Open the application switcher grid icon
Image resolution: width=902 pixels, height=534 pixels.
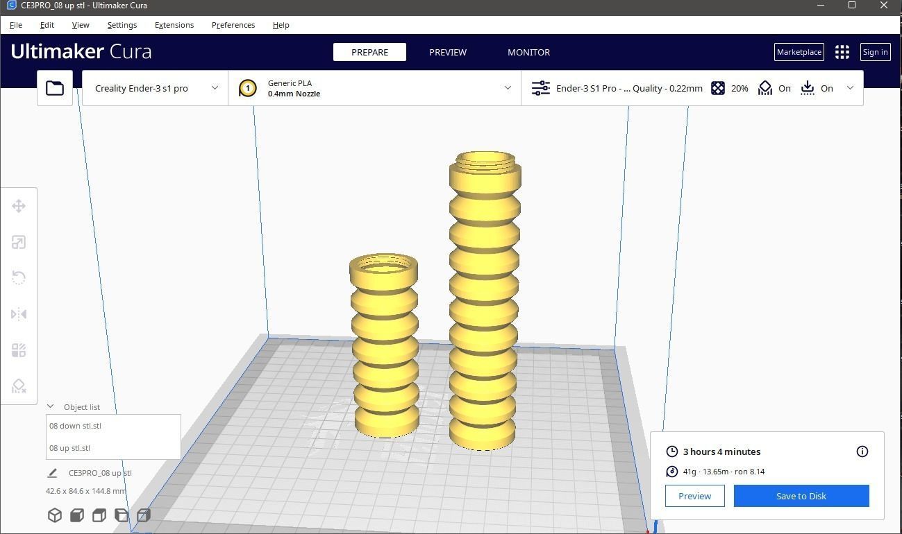[x=842, y=52]
